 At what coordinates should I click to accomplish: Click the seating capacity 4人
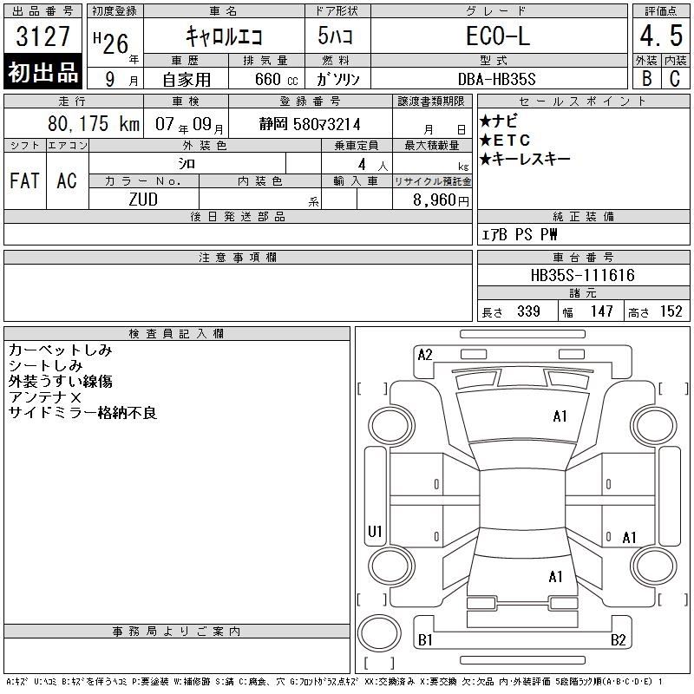(x=373, y=165)
